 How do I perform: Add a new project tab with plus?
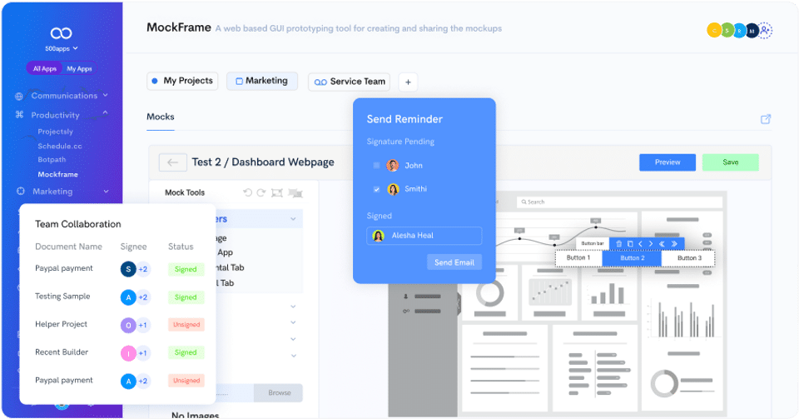[408, 82]
